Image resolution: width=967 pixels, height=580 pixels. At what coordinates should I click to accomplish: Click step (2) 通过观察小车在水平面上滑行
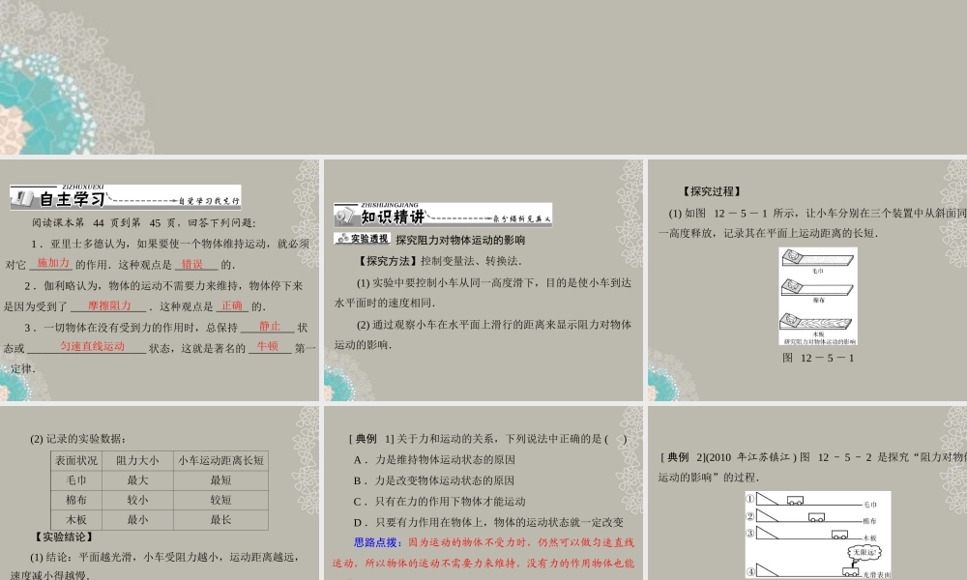pos(483,334)
